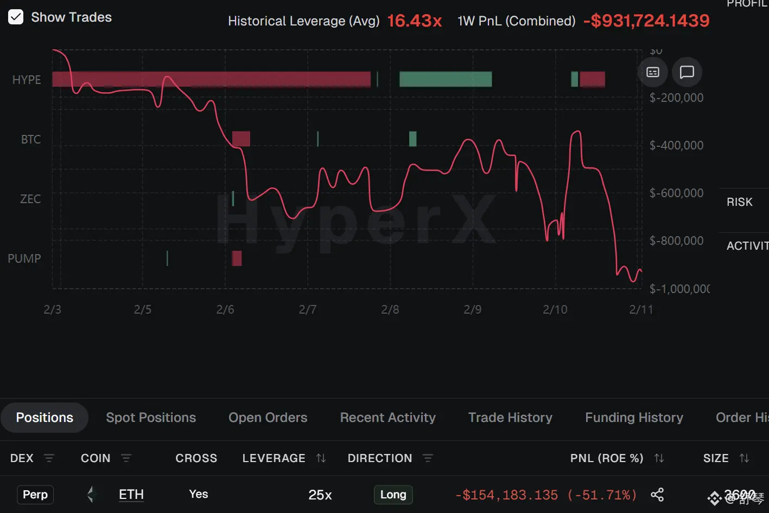The height and width of the screenshot is (513, 769).
Task: Click the share icon in the ETH row
Action: (x=657, y=495)
